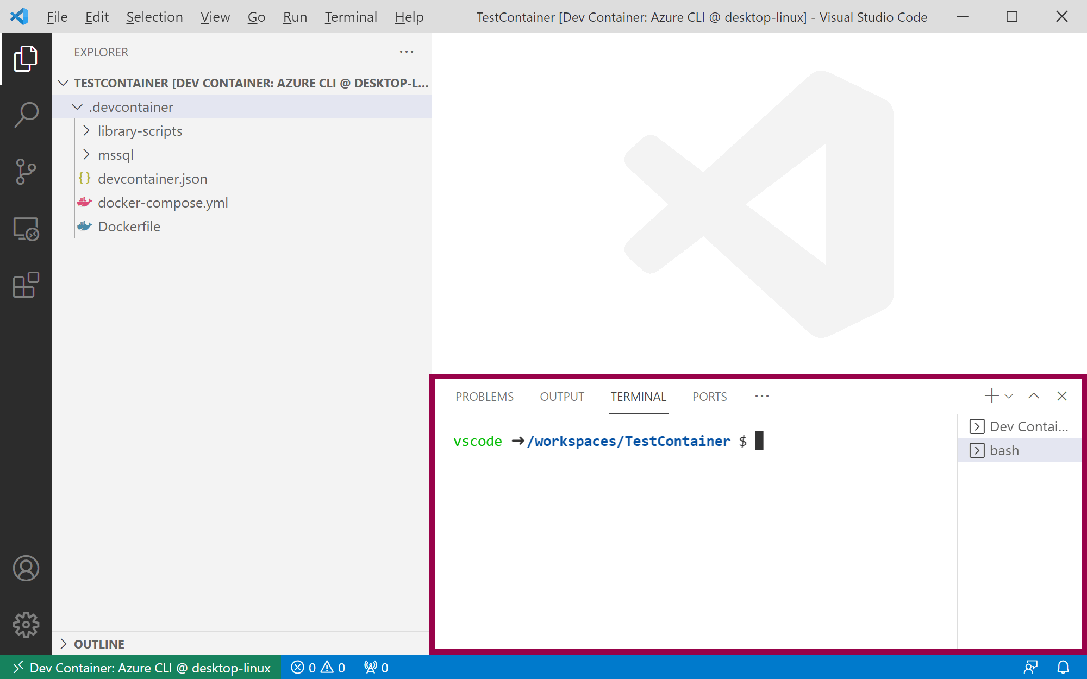
Task: Switch to the PROBLEMS tab
Action: coord(484,397)
